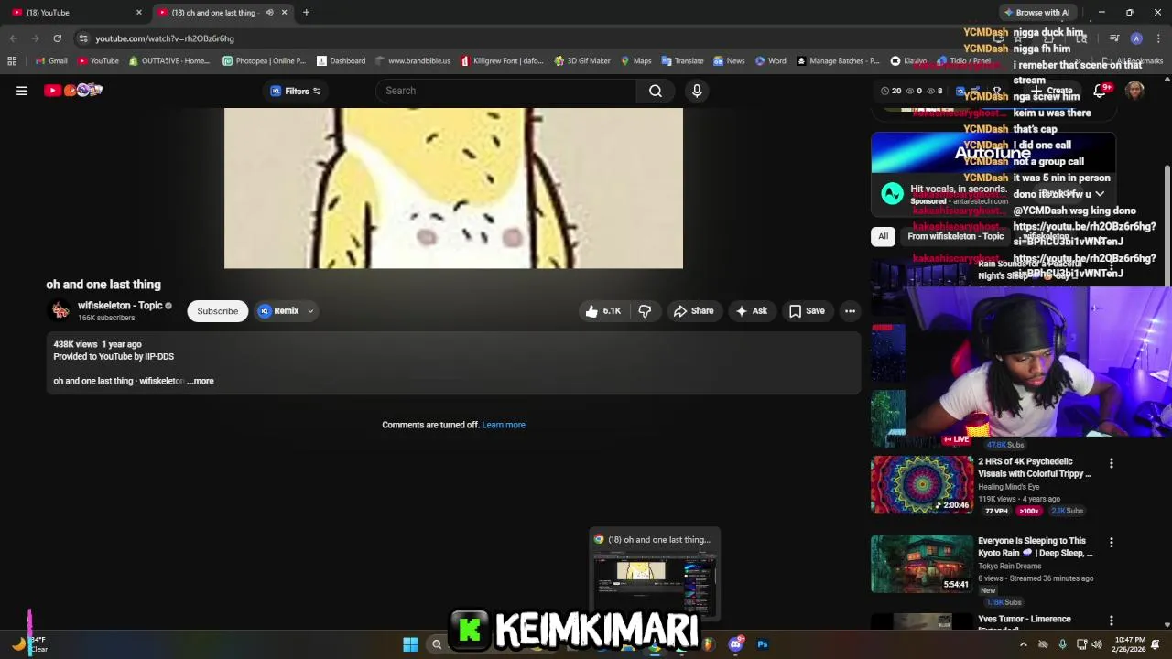
Task: Click into the YouTube Search field
Action: (506, 91)
